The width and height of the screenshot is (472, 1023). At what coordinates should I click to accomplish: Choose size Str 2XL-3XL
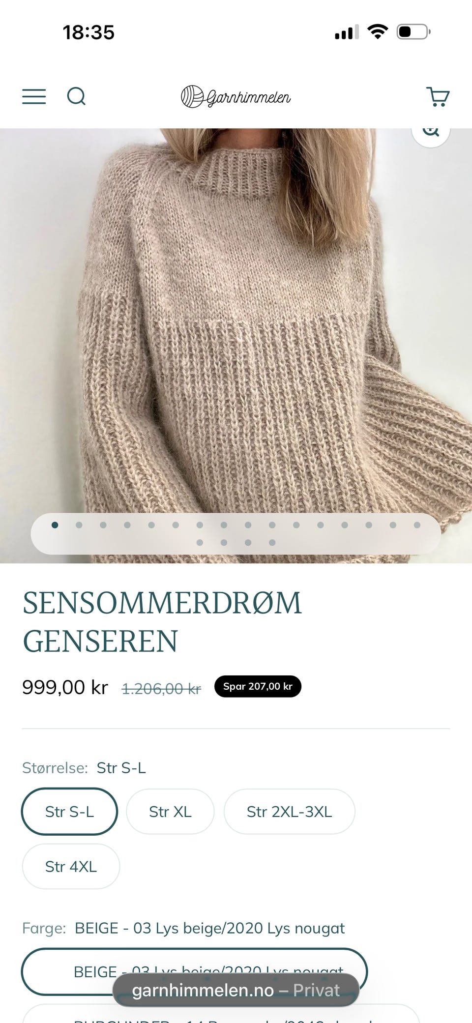(289, 812)
